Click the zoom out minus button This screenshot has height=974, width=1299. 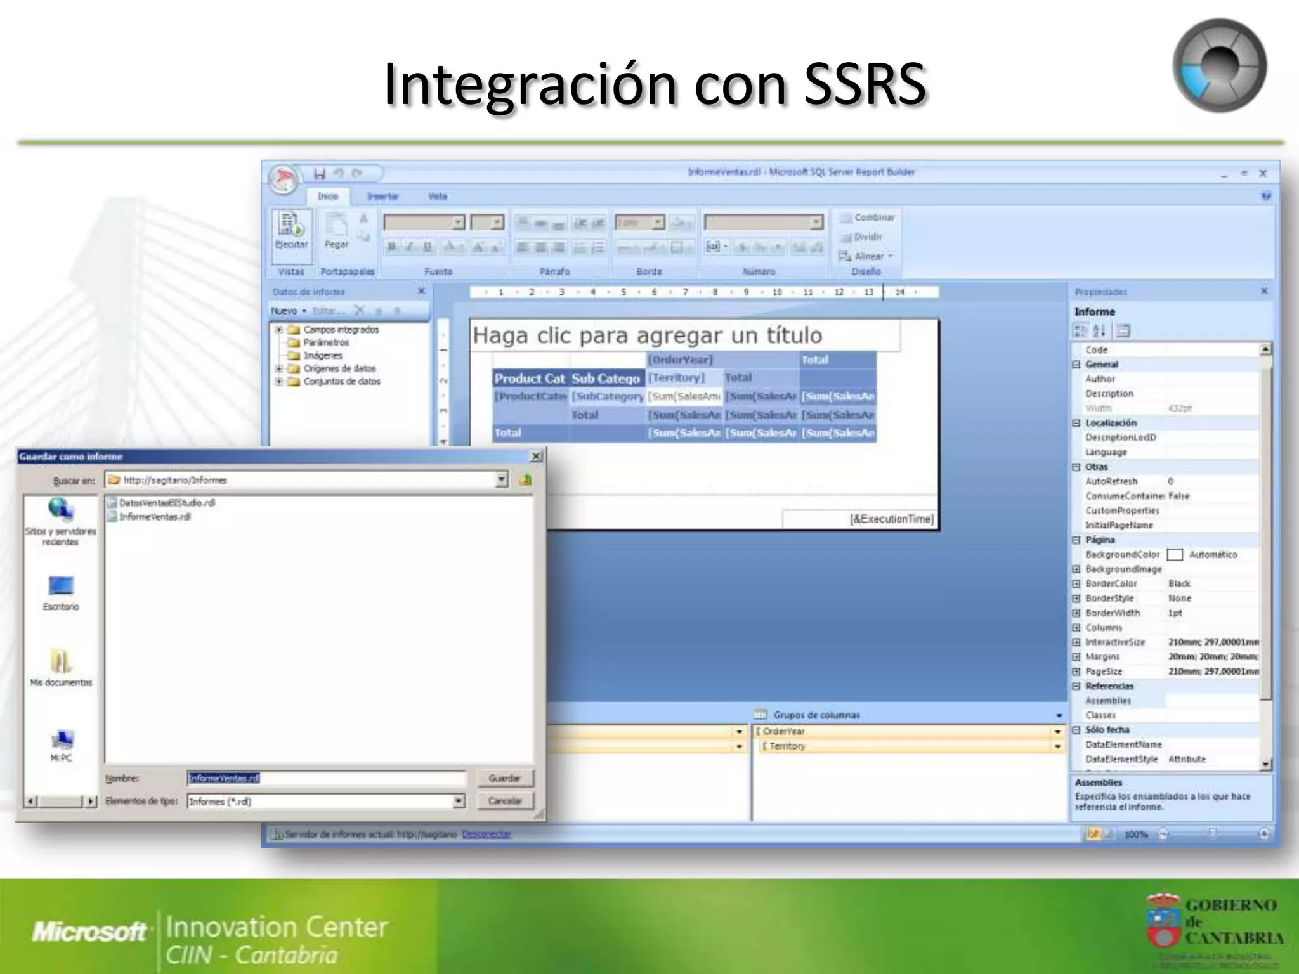(x=1163, y=834)
